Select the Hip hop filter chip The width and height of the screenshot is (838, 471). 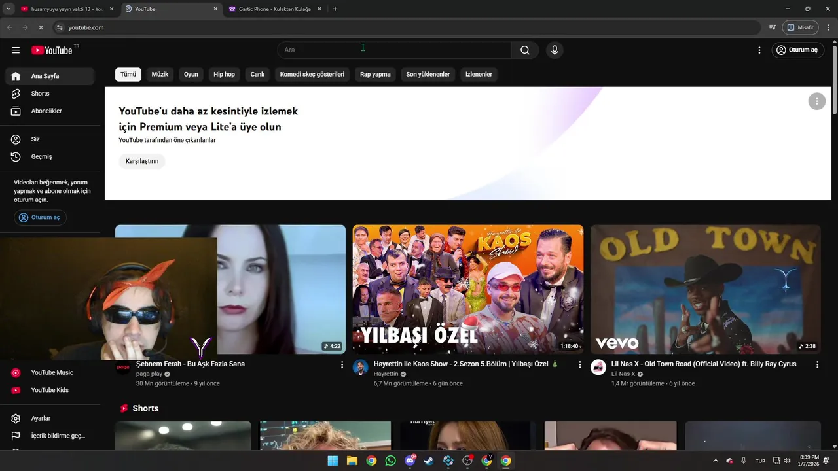click(224, 74)
